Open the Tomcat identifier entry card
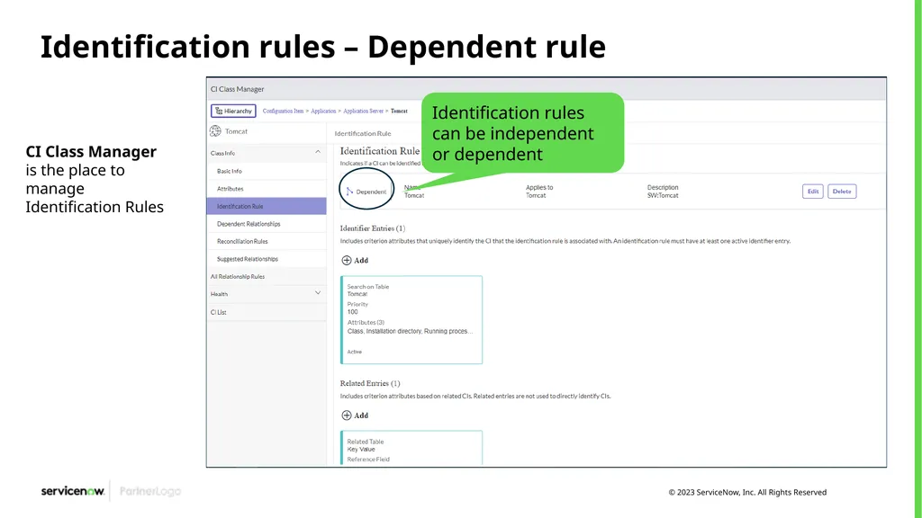Image resolution: width=922 pixels, height=518 pixels. click(x=411, y=319)
